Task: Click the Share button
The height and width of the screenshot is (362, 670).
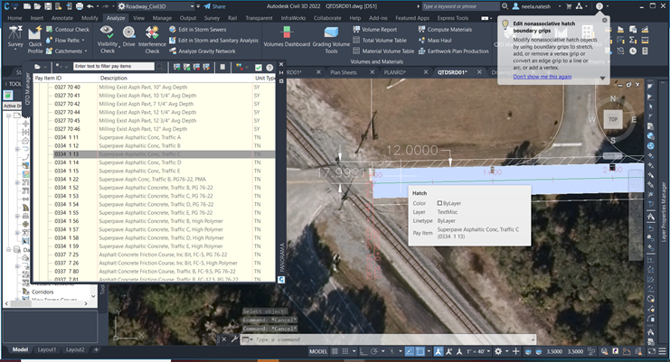Action: [x=215, y=6]
